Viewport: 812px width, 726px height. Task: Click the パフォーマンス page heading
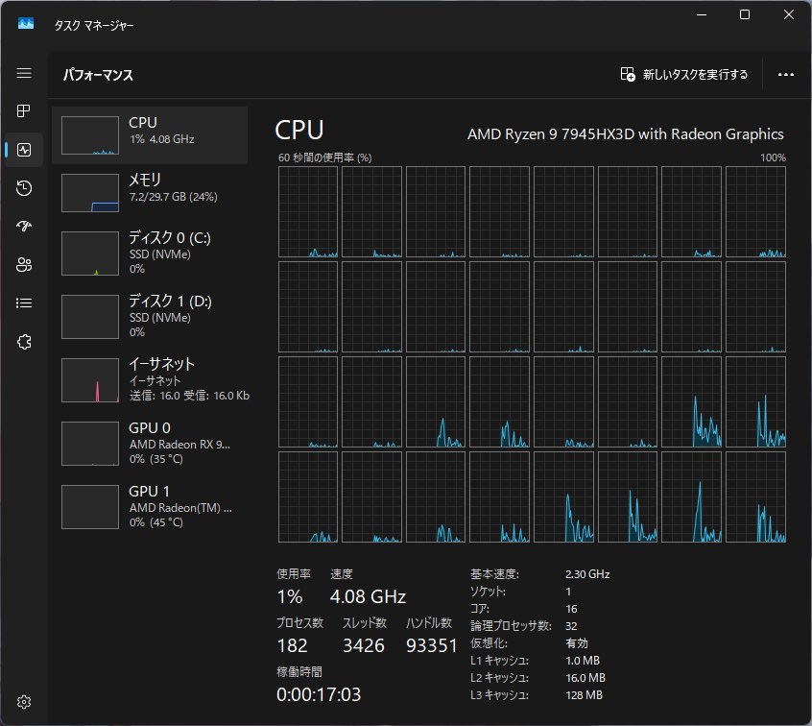pos(99,75)
